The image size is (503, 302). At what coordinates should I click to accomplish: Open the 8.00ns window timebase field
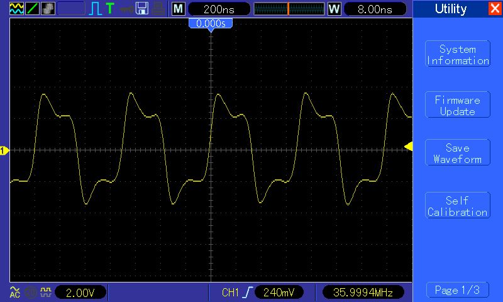[x=375, y=9]
